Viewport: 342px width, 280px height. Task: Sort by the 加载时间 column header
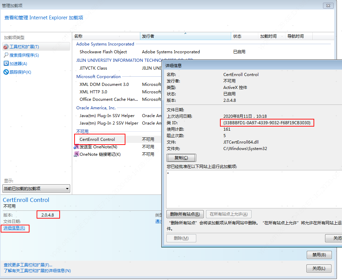(x=271, y=36)
